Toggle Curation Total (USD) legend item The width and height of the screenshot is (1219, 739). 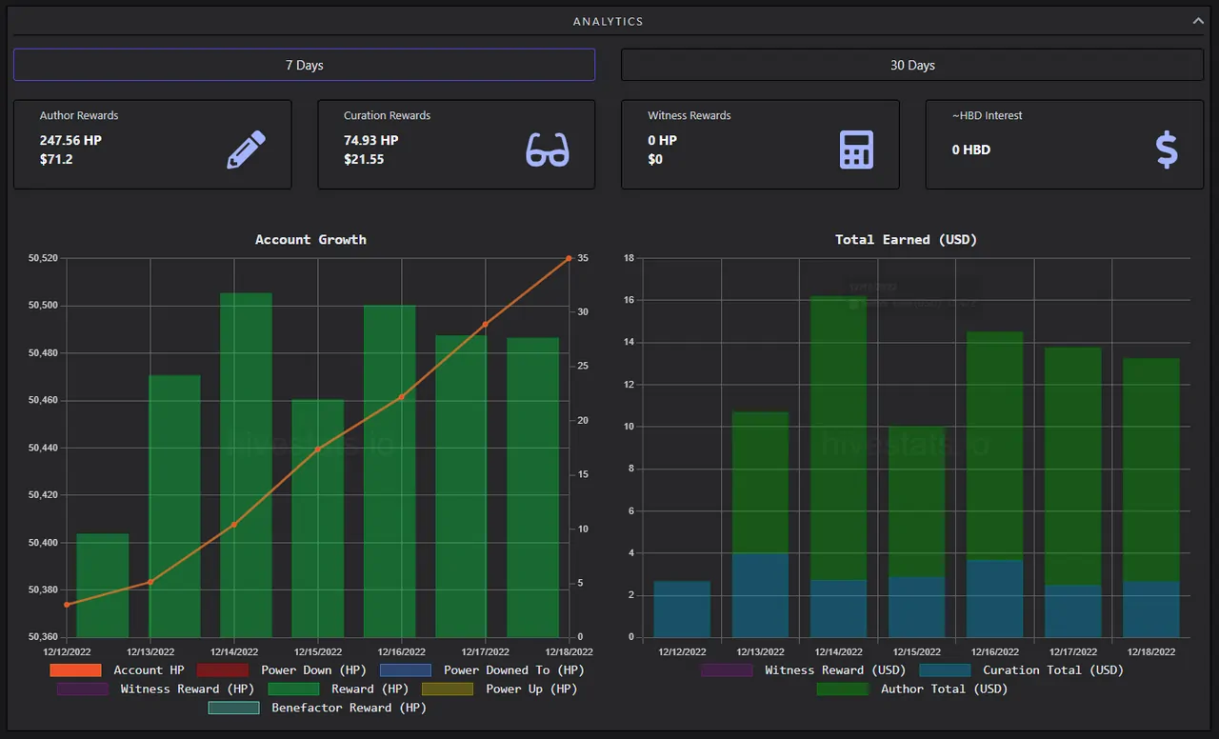[1022, 670]
